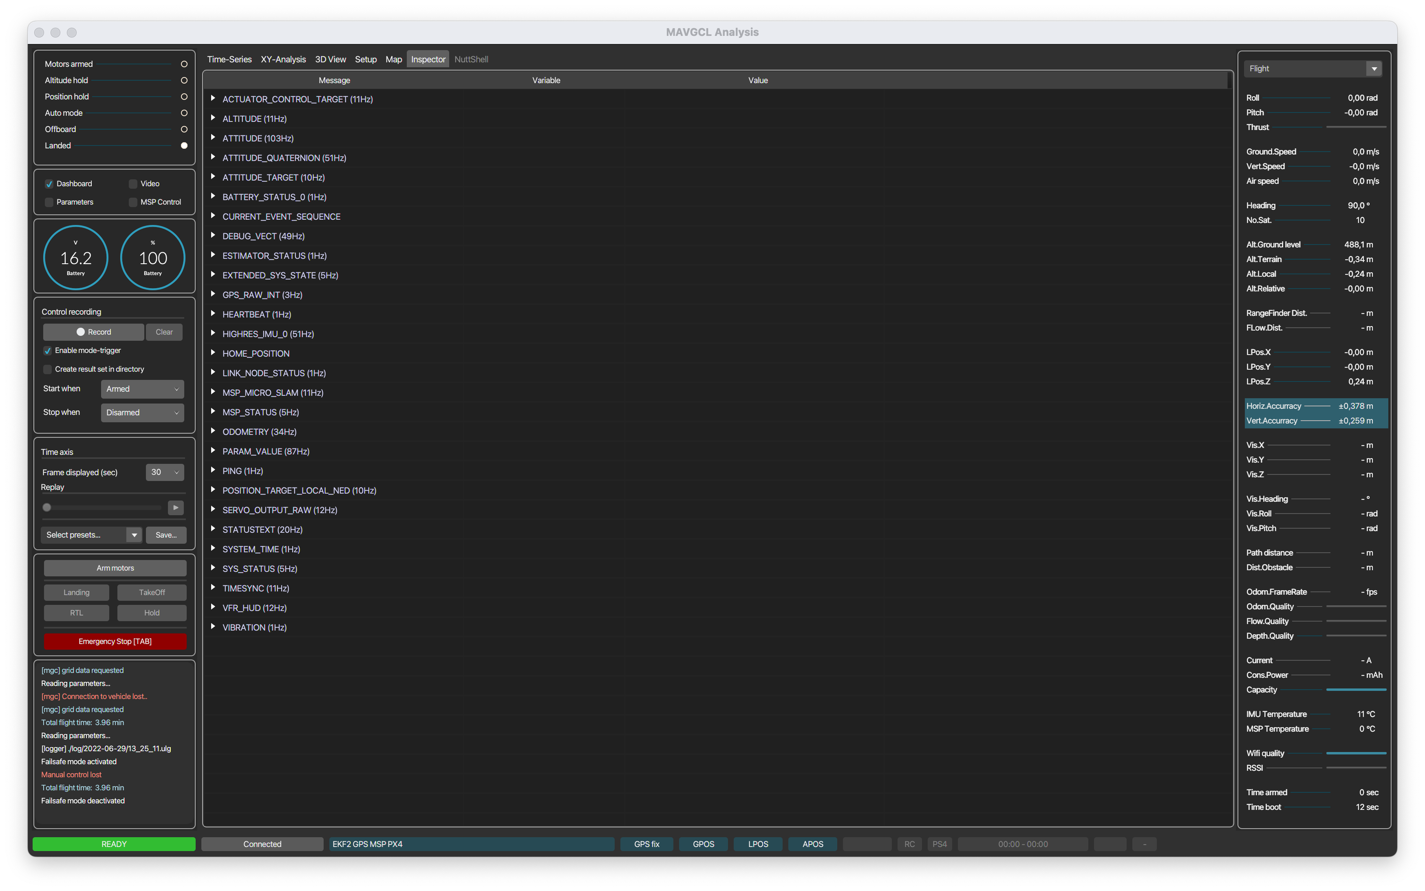Click the battery voltage gauge

pos(76,258)
